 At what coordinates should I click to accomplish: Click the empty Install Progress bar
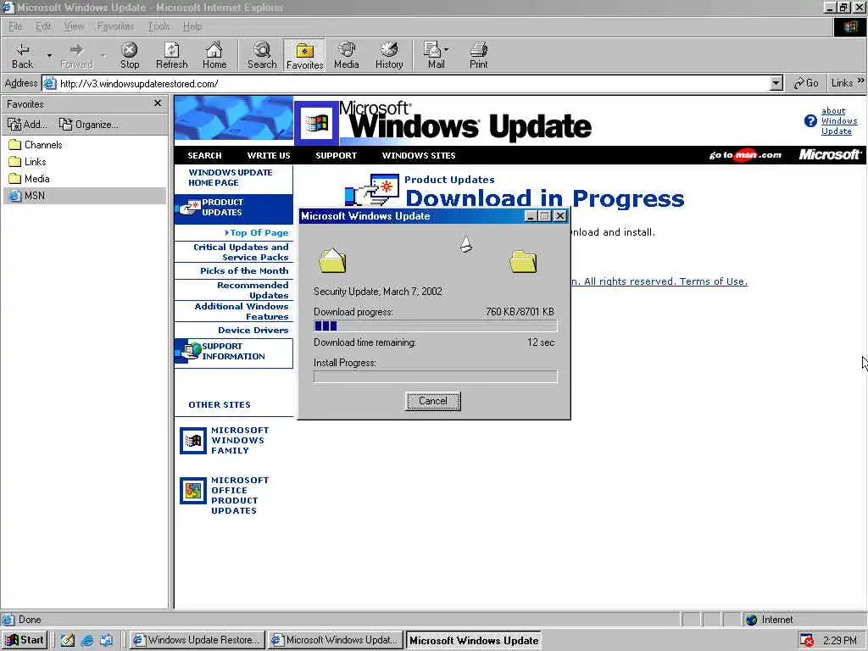(435, 377)
